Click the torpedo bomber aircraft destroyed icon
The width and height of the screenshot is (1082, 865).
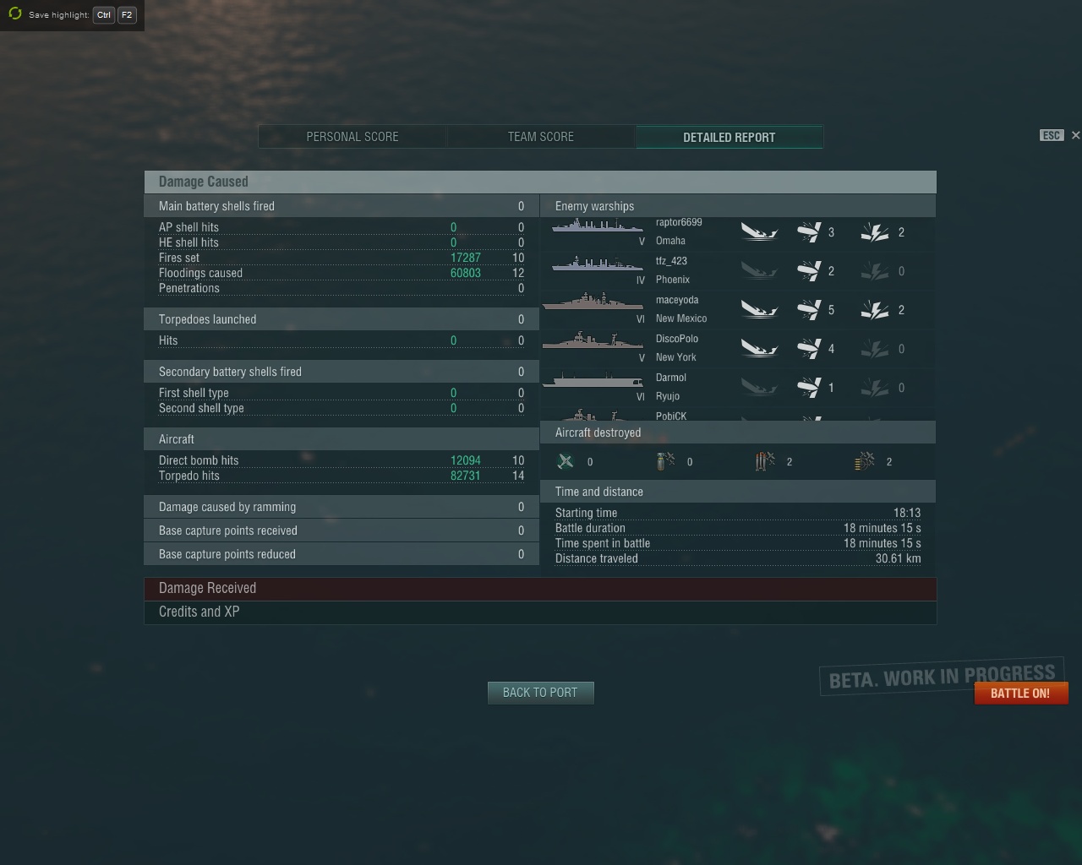[x=765, y=461]
